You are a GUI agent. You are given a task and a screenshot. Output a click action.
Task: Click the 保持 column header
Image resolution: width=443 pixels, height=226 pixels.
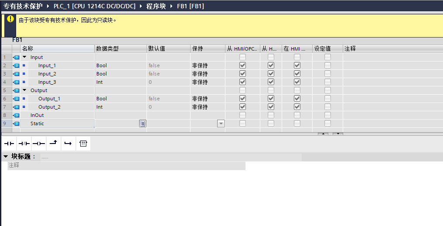[208, 49]
